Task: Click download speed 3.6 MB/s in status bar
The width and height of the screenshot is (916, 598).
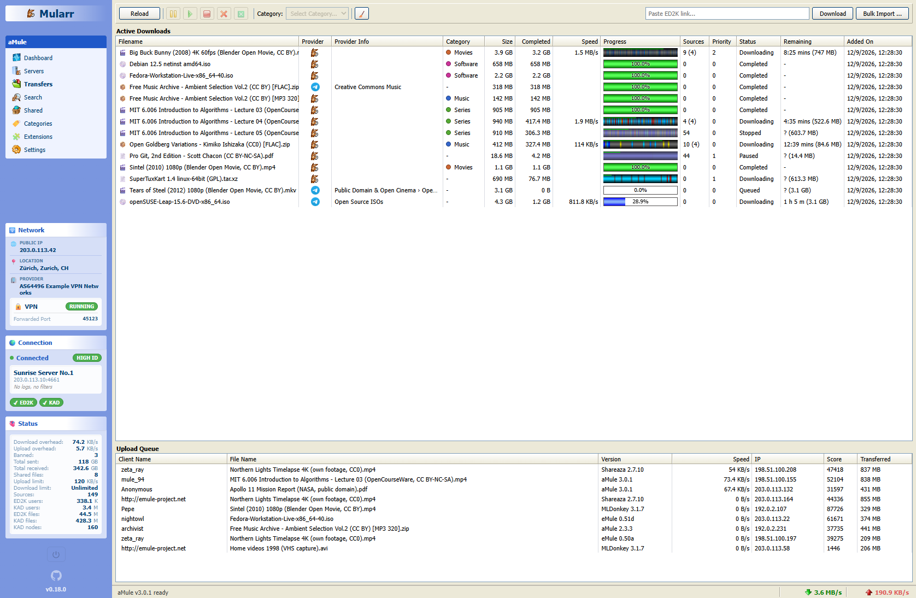Action: coord(824,592)
